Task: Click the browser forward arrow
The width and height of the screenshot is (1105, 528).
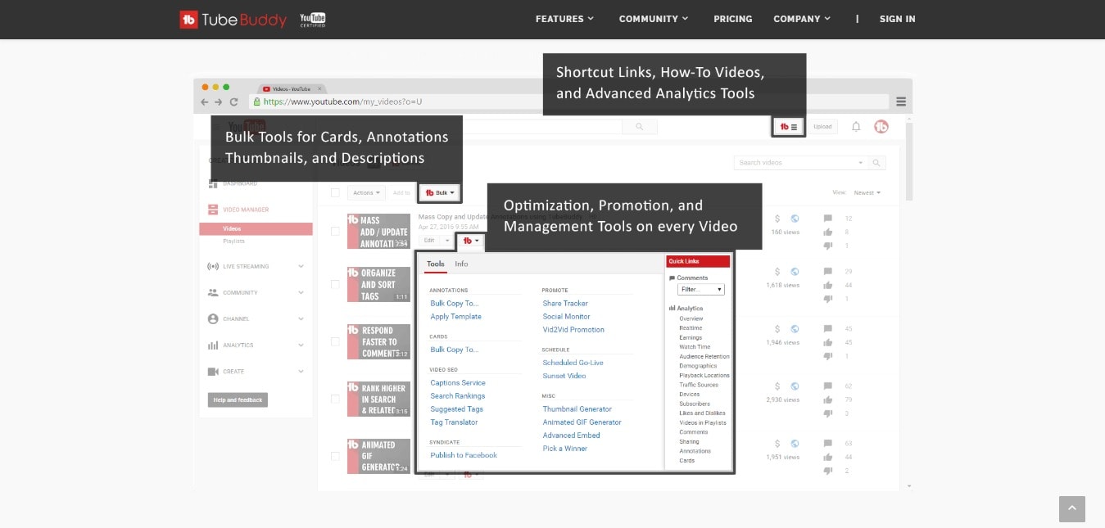Action: tap(219, 102)
